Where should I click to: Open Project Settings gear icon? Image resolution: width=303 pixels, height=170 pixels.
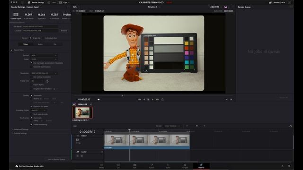tap(289, 166)
